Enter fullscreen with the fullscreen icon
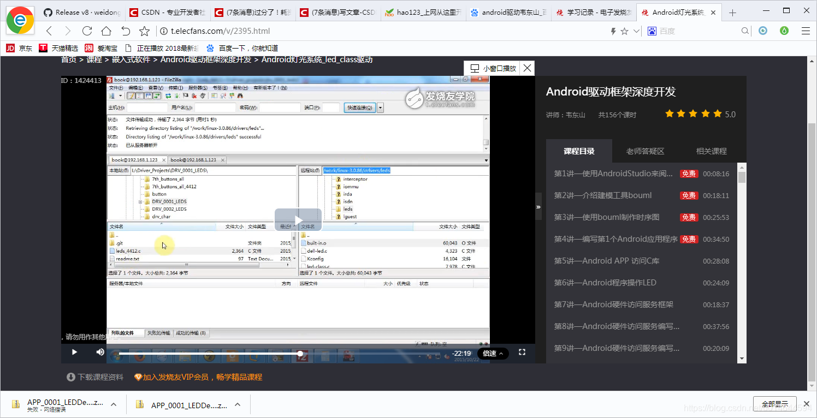The height and width of the screenshot is (418, 817). click(x=522, y=353)
